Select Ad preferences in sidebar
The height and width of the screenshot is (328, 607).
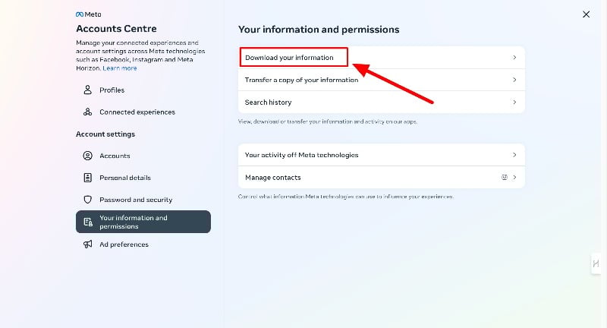pos(124,244)
